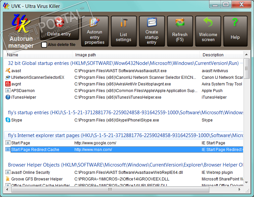Click avast! Online Security entry icon
Viewport: 254px width, 197px height.
pyautogui.click(x=8, y=172)
